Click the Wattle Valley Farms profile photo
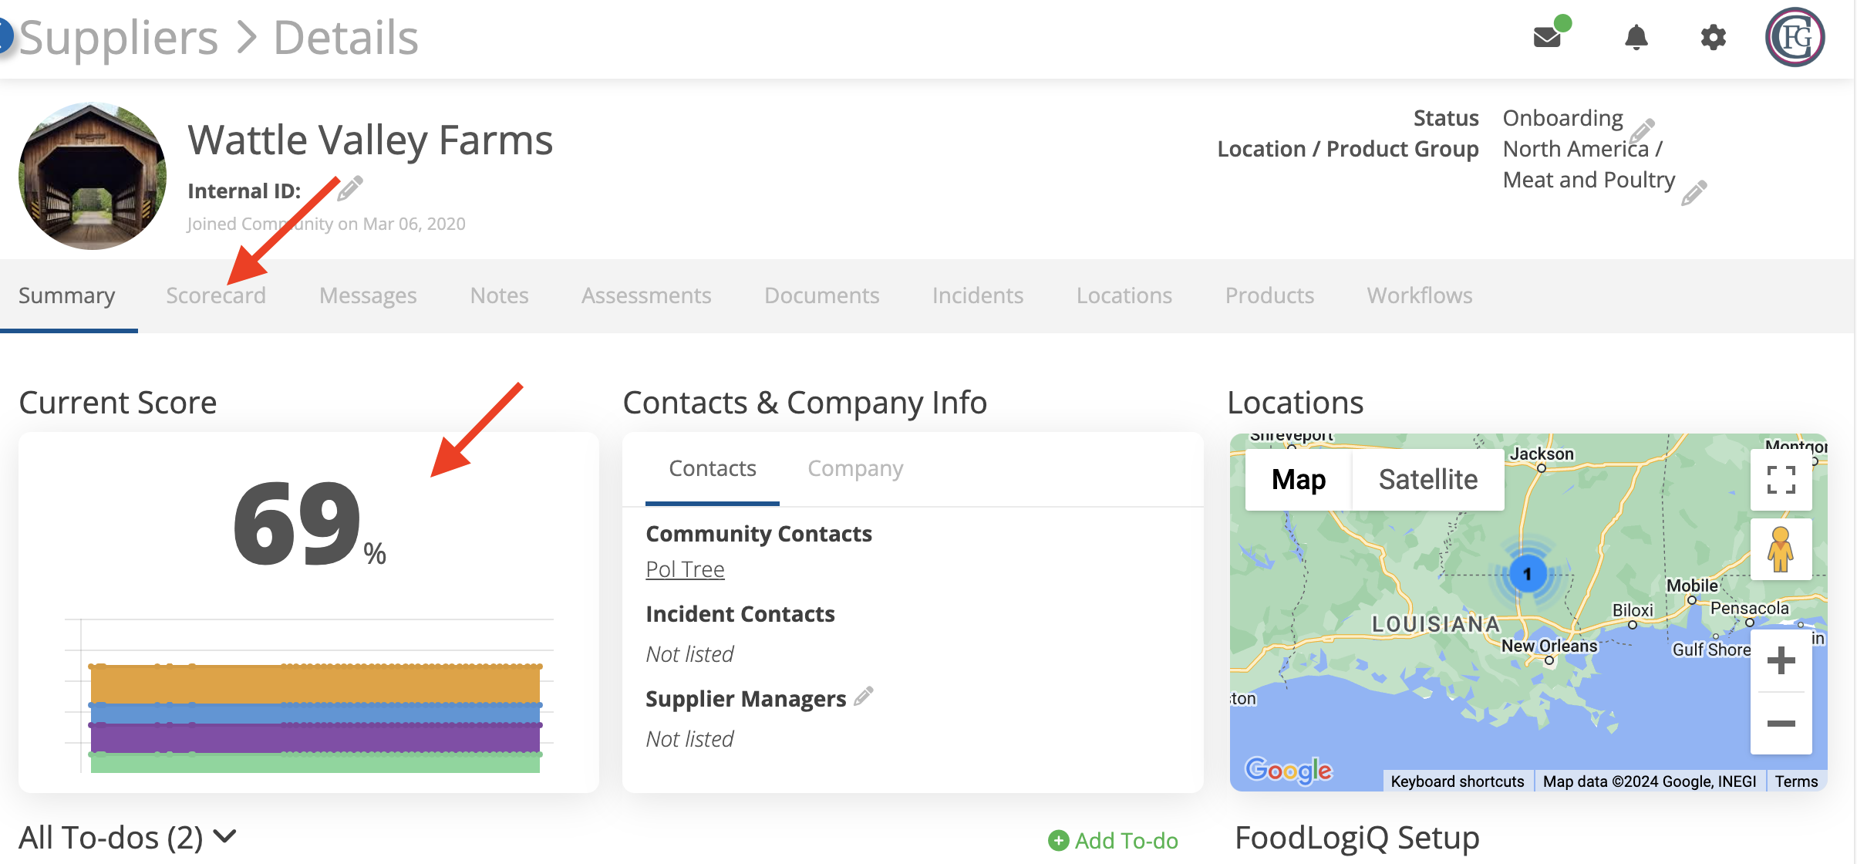Viewport: 1857px width, 864px height. click(93, 176)
